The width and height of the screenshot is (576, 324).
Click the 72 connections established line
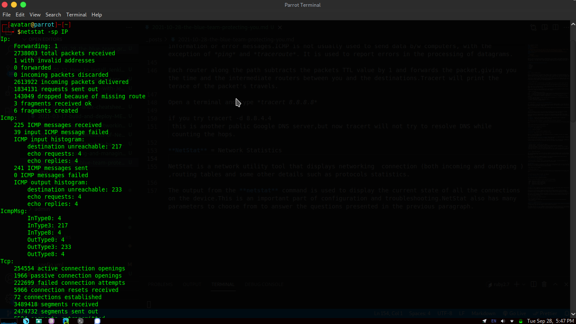pyautogui.click(x=58, y=297)
